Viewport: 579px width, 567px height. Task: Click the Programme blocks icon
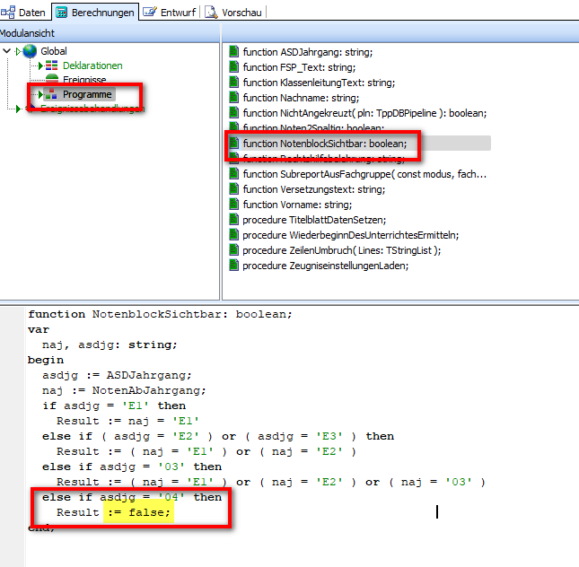51,94
